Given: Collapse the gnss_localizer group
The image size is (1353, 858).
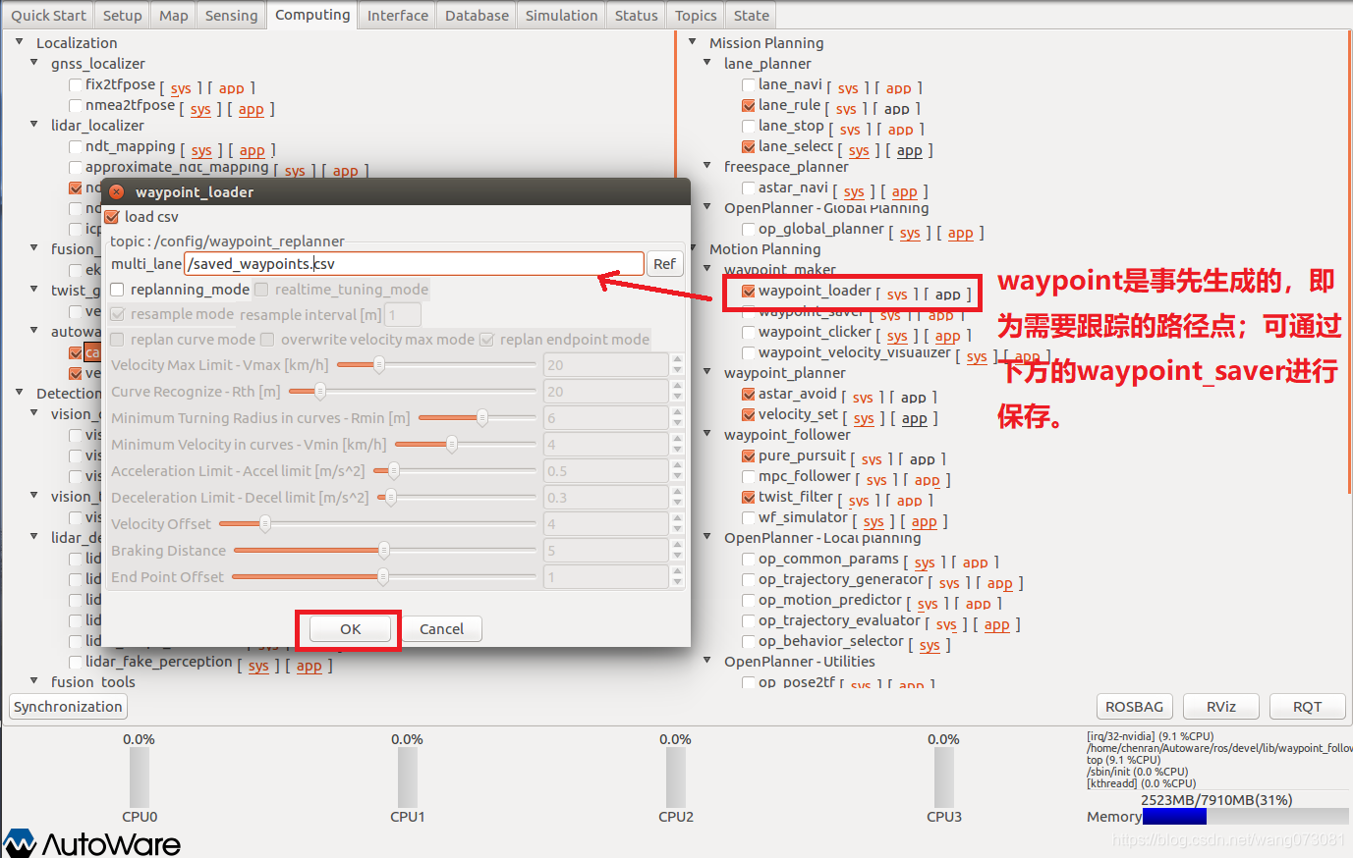Looking at the screenshot, I should click(34, 63).
